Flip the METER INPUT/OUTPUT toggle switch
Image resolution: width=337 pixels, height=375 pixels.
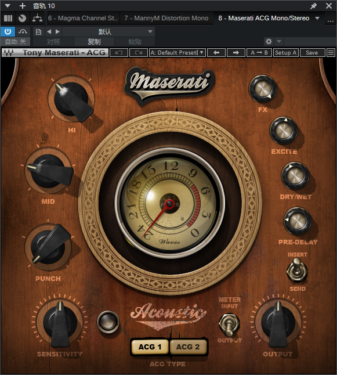(x=229, y=324)
